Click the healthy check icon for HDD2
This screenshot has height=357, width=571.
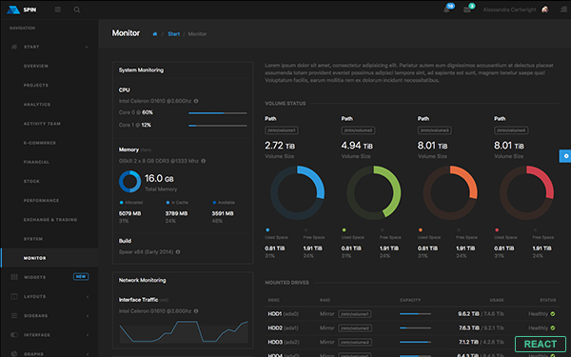[x=553, y=327]
